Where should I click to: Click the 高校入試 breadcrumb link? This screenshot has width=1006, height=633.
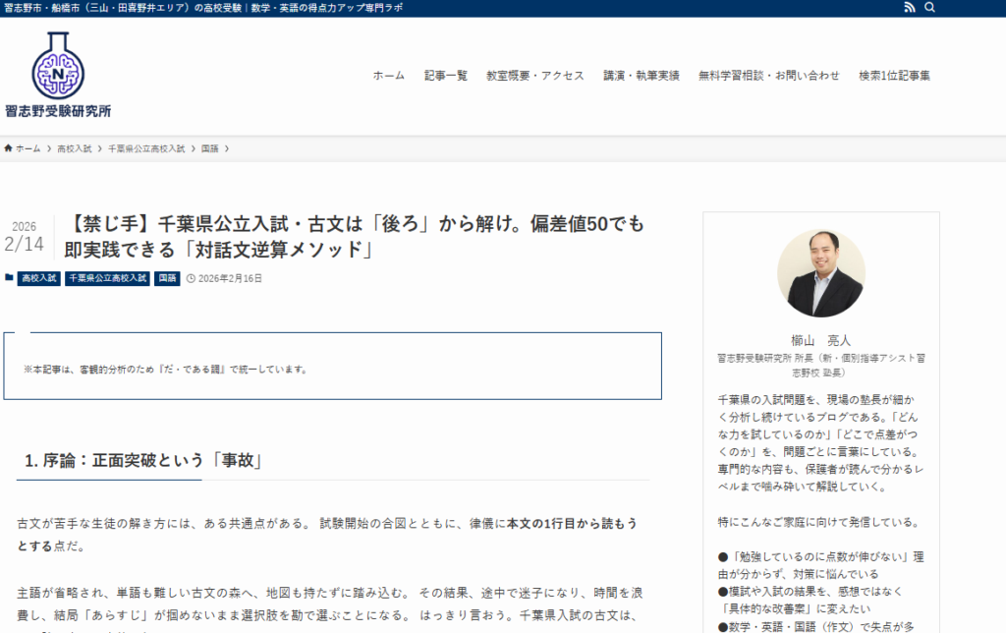pos(74,148)
